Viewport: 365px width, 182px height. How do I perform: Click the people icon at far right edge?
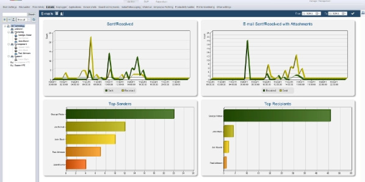[363, 14]
